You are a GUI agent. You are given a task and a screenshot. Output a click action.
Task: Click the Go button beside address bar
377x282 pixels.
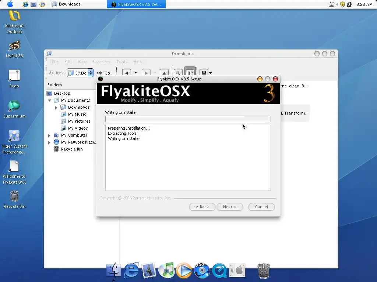pos(103,73)
